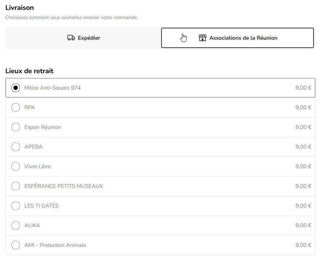Click the AMI - Protection Animale label
The image size is (323, 268).
click(55, 245)
